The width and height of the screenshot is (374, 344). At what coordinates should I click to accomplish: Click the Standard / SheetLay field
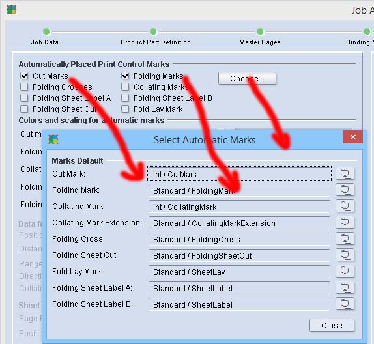pyautogui.click(x=240, y=272)
